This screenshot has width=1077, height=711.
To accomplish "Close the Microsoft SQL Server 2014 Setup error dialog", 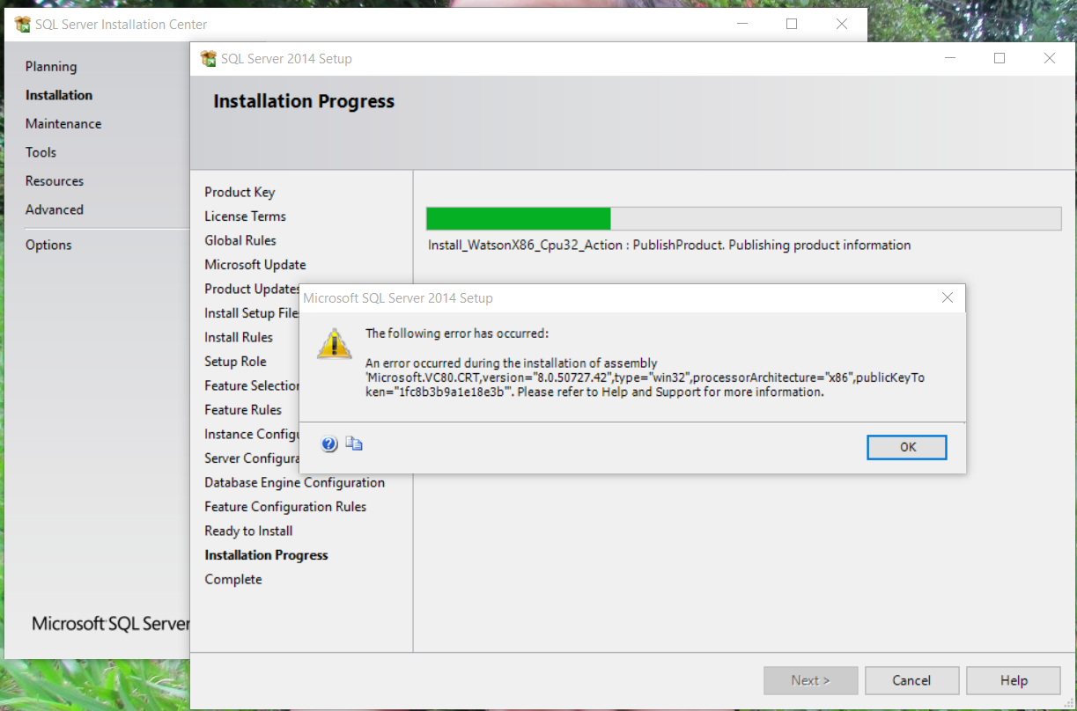I will (x=948, y=298).
